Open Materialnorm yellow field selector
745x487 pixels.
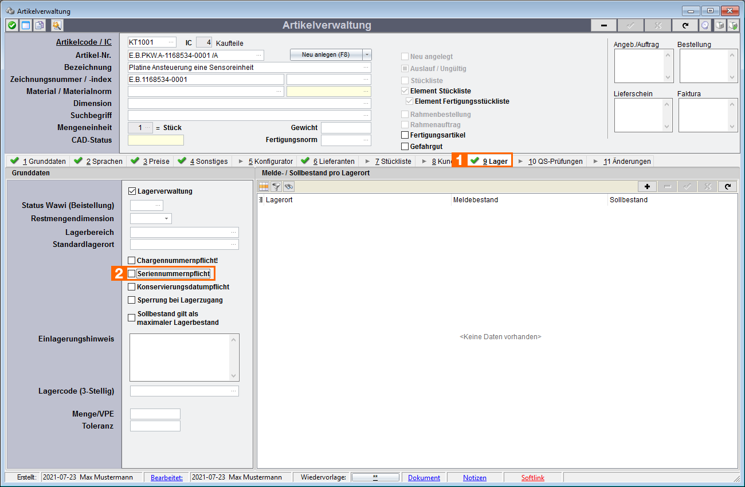tap(366, 91)
